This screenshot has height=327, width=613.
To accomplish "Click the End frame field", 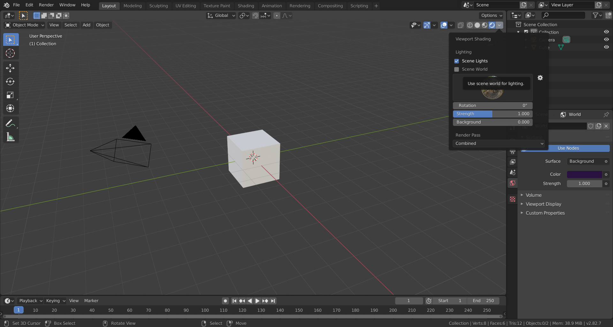I will (x=483, y=301).
